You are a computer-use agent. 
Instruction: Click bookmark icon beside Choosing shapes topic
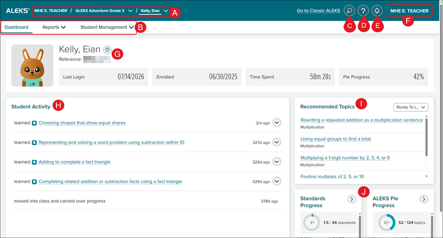click(34, 123)
